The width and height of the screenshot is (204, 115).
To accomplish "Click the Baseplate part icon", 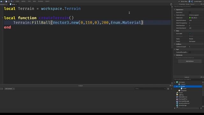I will coord(179,90).
